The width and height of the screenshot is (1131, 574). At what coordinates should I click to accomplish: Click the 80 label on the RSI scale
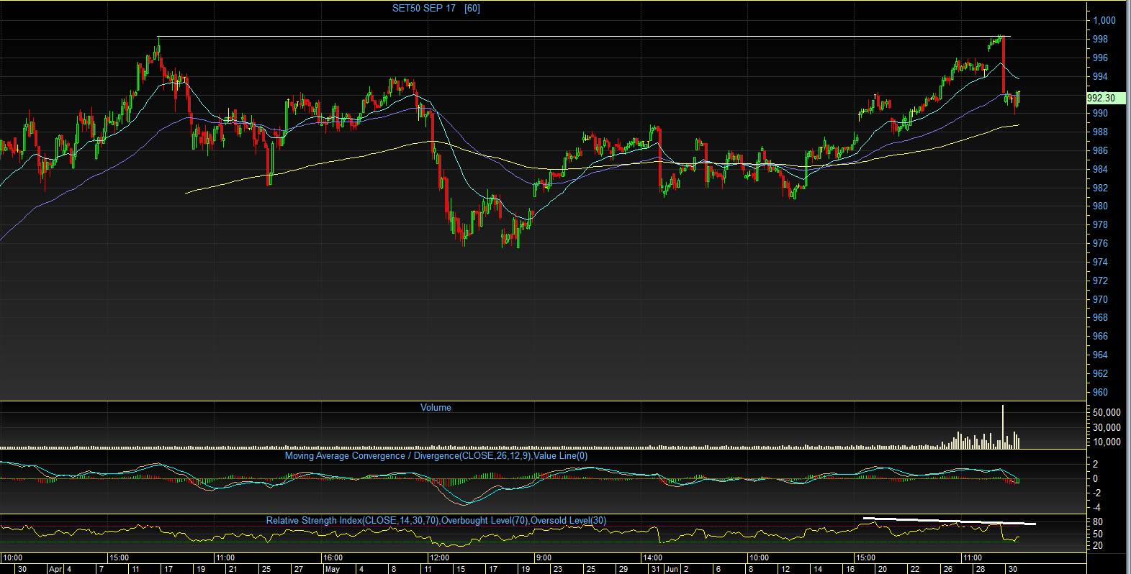click(x=1098, y=521)
